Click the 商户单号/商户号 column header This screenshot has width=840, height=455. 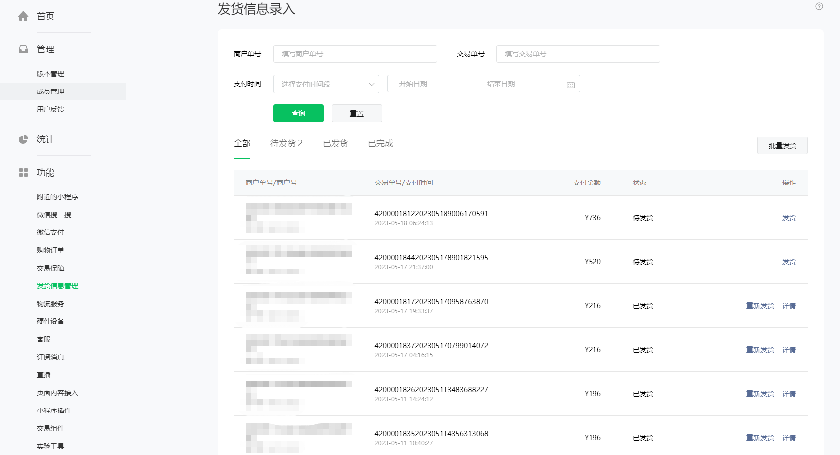coord(271,182)
